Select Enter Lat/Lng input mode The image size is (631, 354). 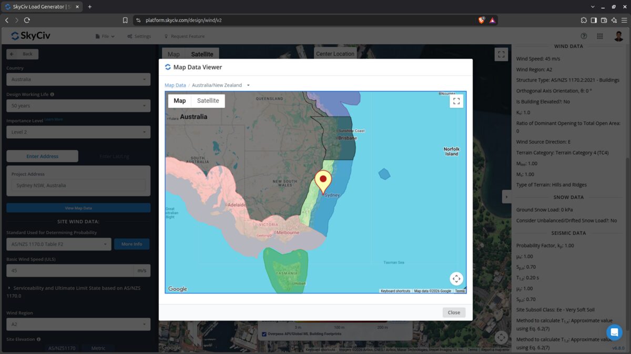115,156
